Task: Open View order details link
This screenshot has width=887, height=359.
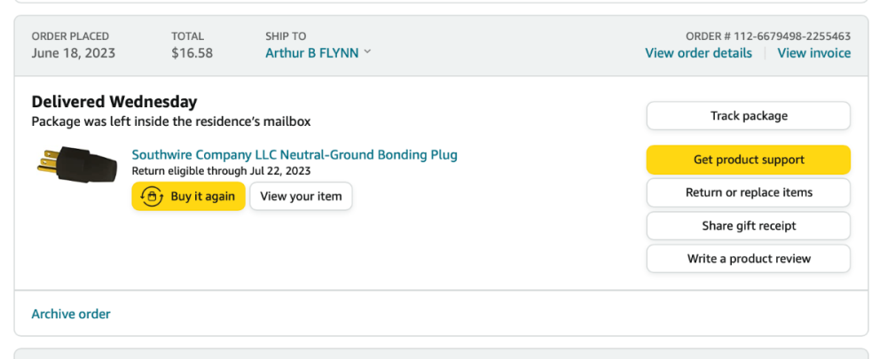Action: pos(698,53)
